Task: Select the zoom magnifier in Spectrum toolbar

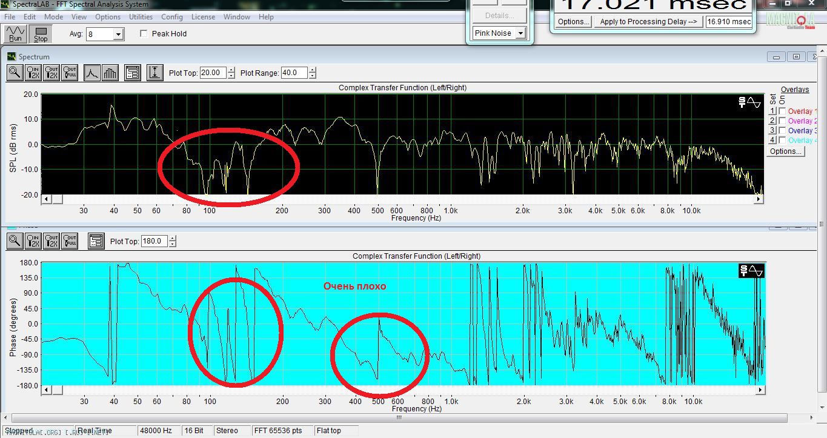Action: pos(15,73)
